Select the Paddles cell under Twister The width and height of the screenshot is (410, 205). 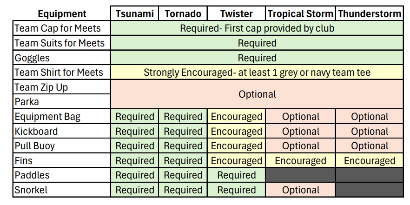point(236,175)
